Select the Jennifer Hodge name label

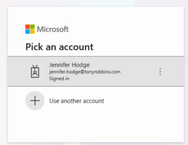click(69, 65)
